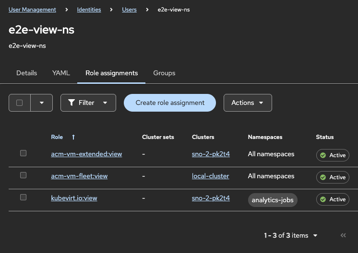Screen dimensions: 358x253
Task: Switch to the YAML tab
Action: (61, 73)
